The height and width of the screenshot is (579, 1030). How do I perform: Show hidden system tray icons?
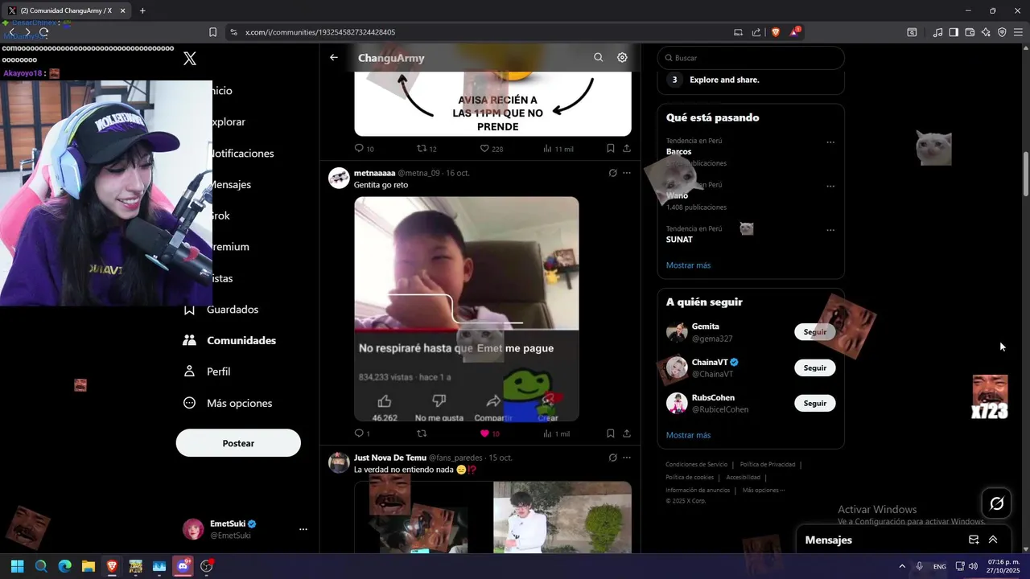tap(901, 566)
